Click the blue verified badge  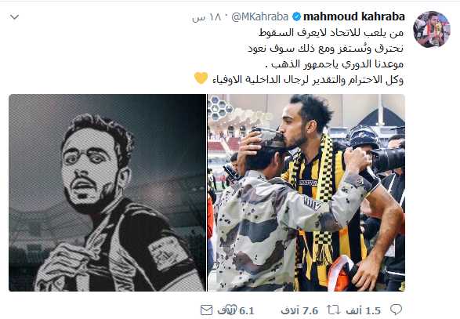coord(296,16)
